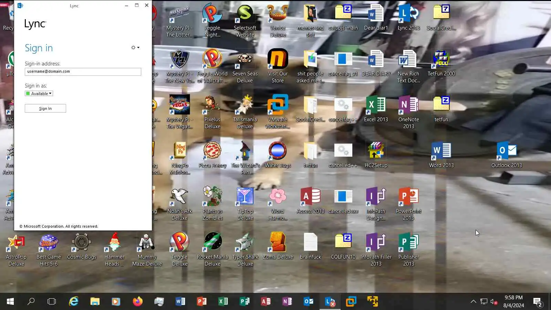The image size is (551, 310).
Task: Select the PowerPoint 2013 desktop shortcut
Action: point(409,204)
